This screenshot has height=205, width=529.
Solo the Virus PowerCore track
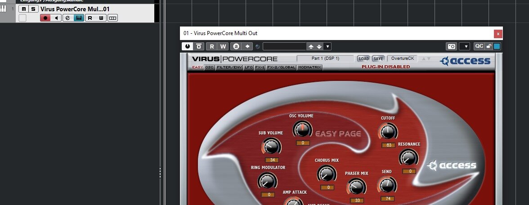[x=33, y=9]
